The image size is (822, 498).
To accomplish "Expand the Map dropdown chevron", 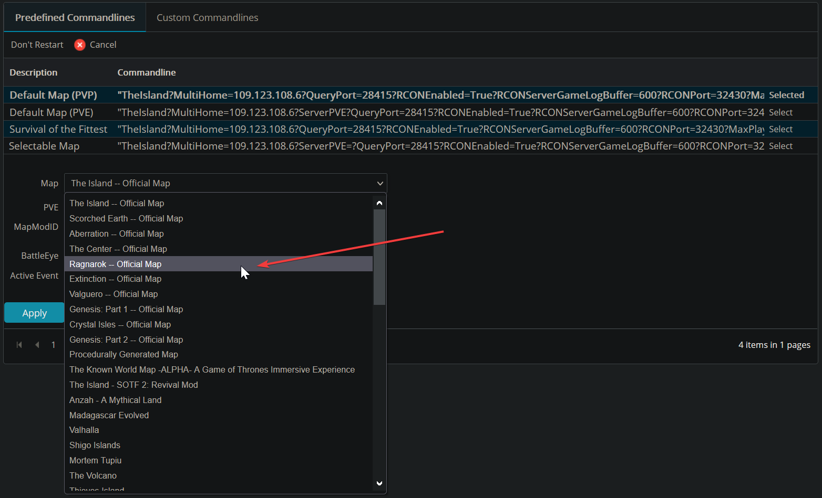I will coord(379,184).
